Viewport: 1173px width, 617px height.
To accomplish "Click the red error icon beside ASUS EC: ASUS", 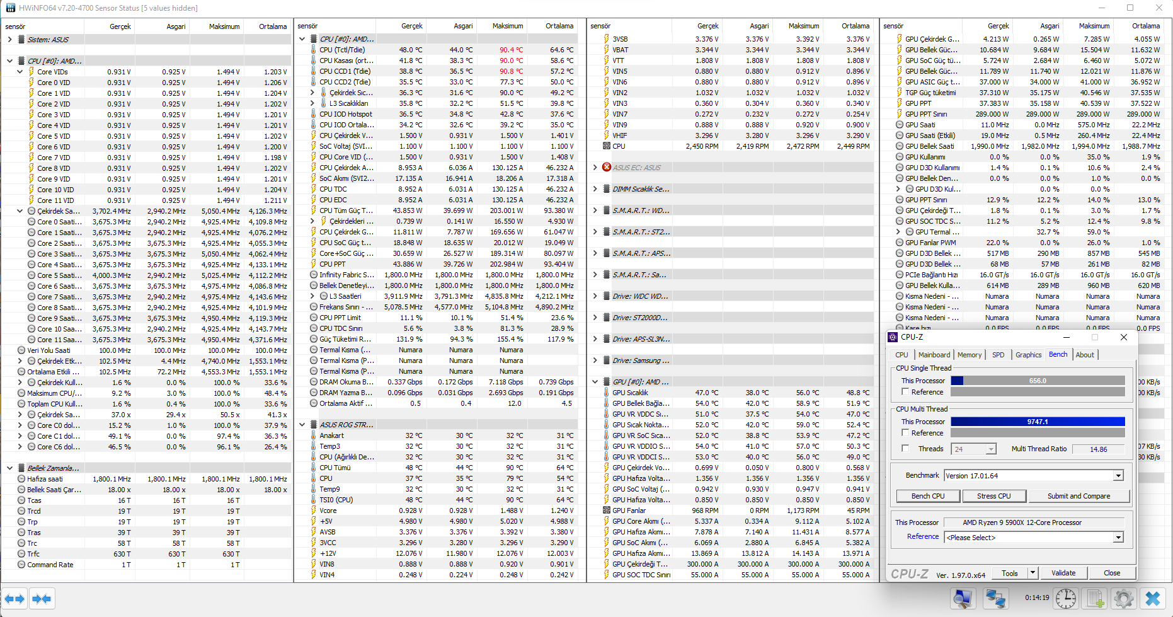I will click(x=606, y=167).
